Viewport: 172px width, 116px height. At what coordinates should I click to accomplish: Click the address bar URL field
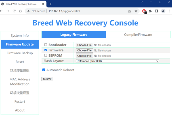pos(85,11)
